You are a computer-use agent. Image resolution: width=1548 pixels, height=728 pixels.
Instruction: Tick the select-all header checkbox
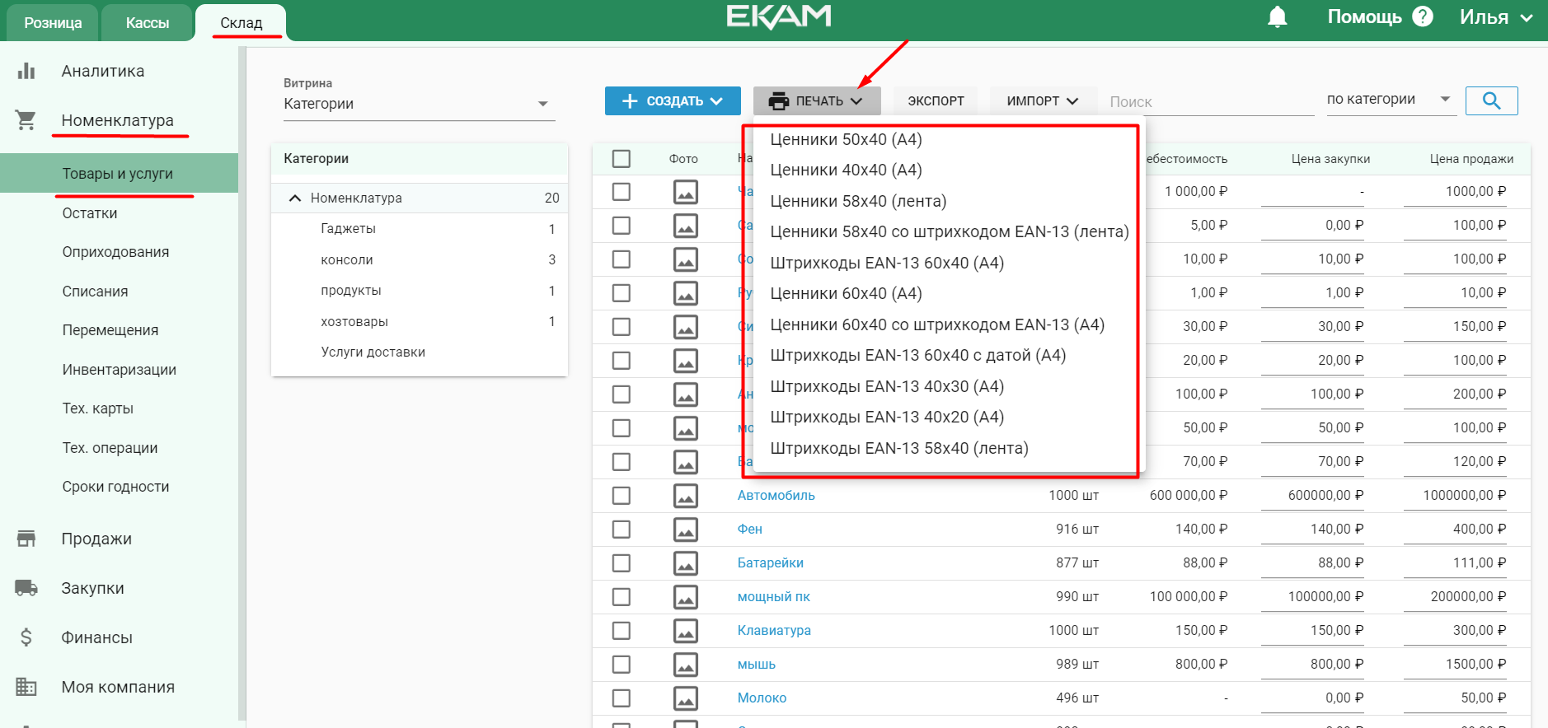[x=622, y=158]
